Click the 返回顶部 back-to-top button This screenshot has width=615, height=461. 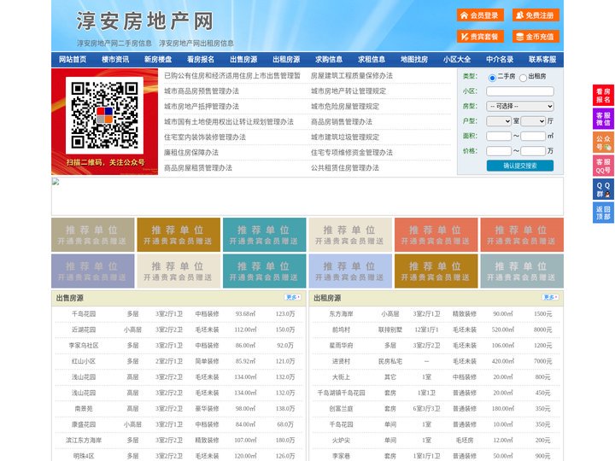coord(603,213)
